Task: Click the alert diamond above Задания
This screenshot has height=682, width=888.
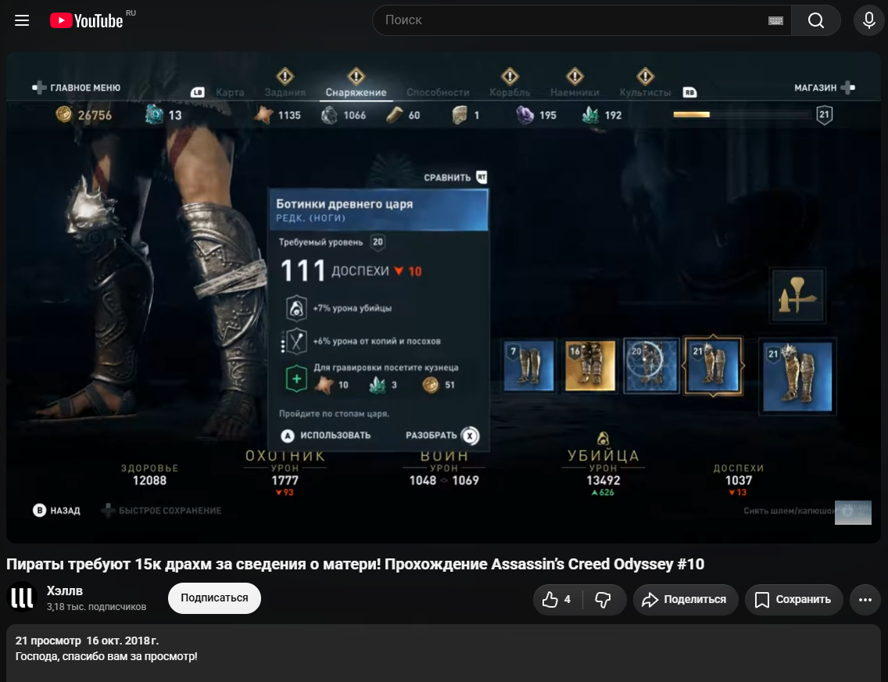Action: (x=285, y=76)
